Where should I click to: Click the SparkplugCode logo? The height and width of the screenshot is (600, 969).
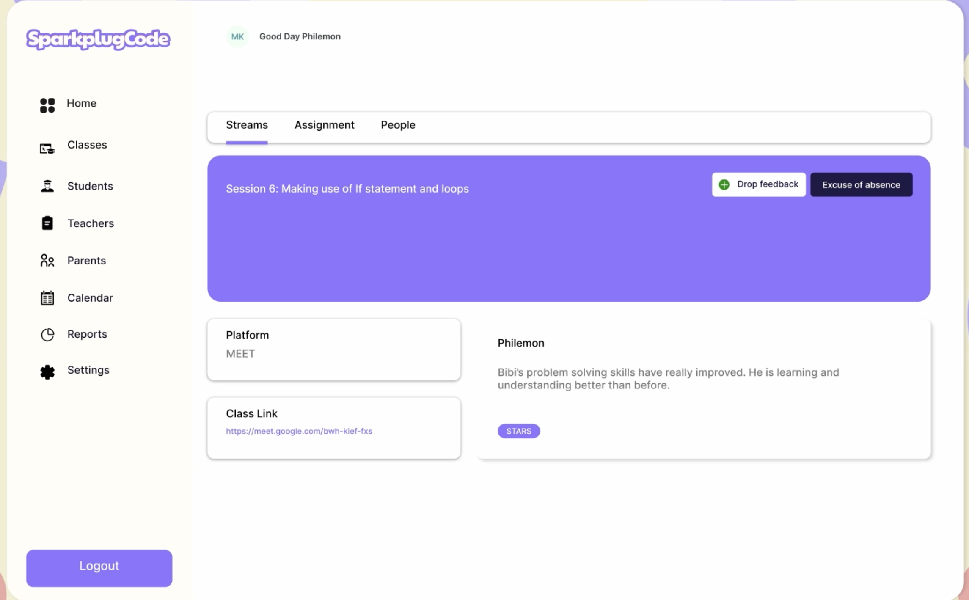(98, 39)
